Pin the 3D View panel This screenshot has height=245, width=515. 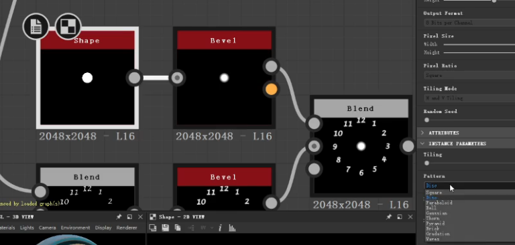119,217
